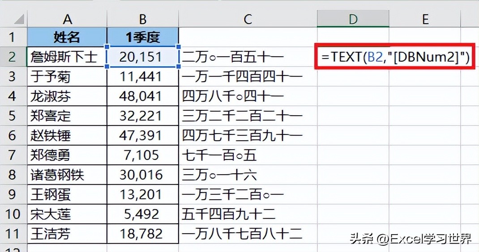479x252 pixels.
Task: Select column D header
Action: click(353, 19)
